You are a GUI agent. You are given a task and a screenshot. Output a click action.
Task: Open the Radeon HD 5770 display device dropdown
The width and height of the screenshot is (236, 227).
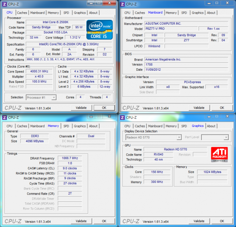click(153, 137)
